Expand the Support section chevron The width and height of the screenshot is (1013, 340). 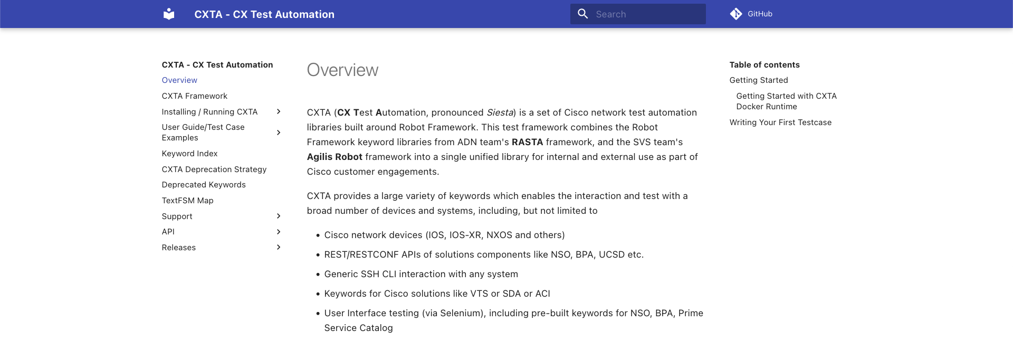coord(279,216)
